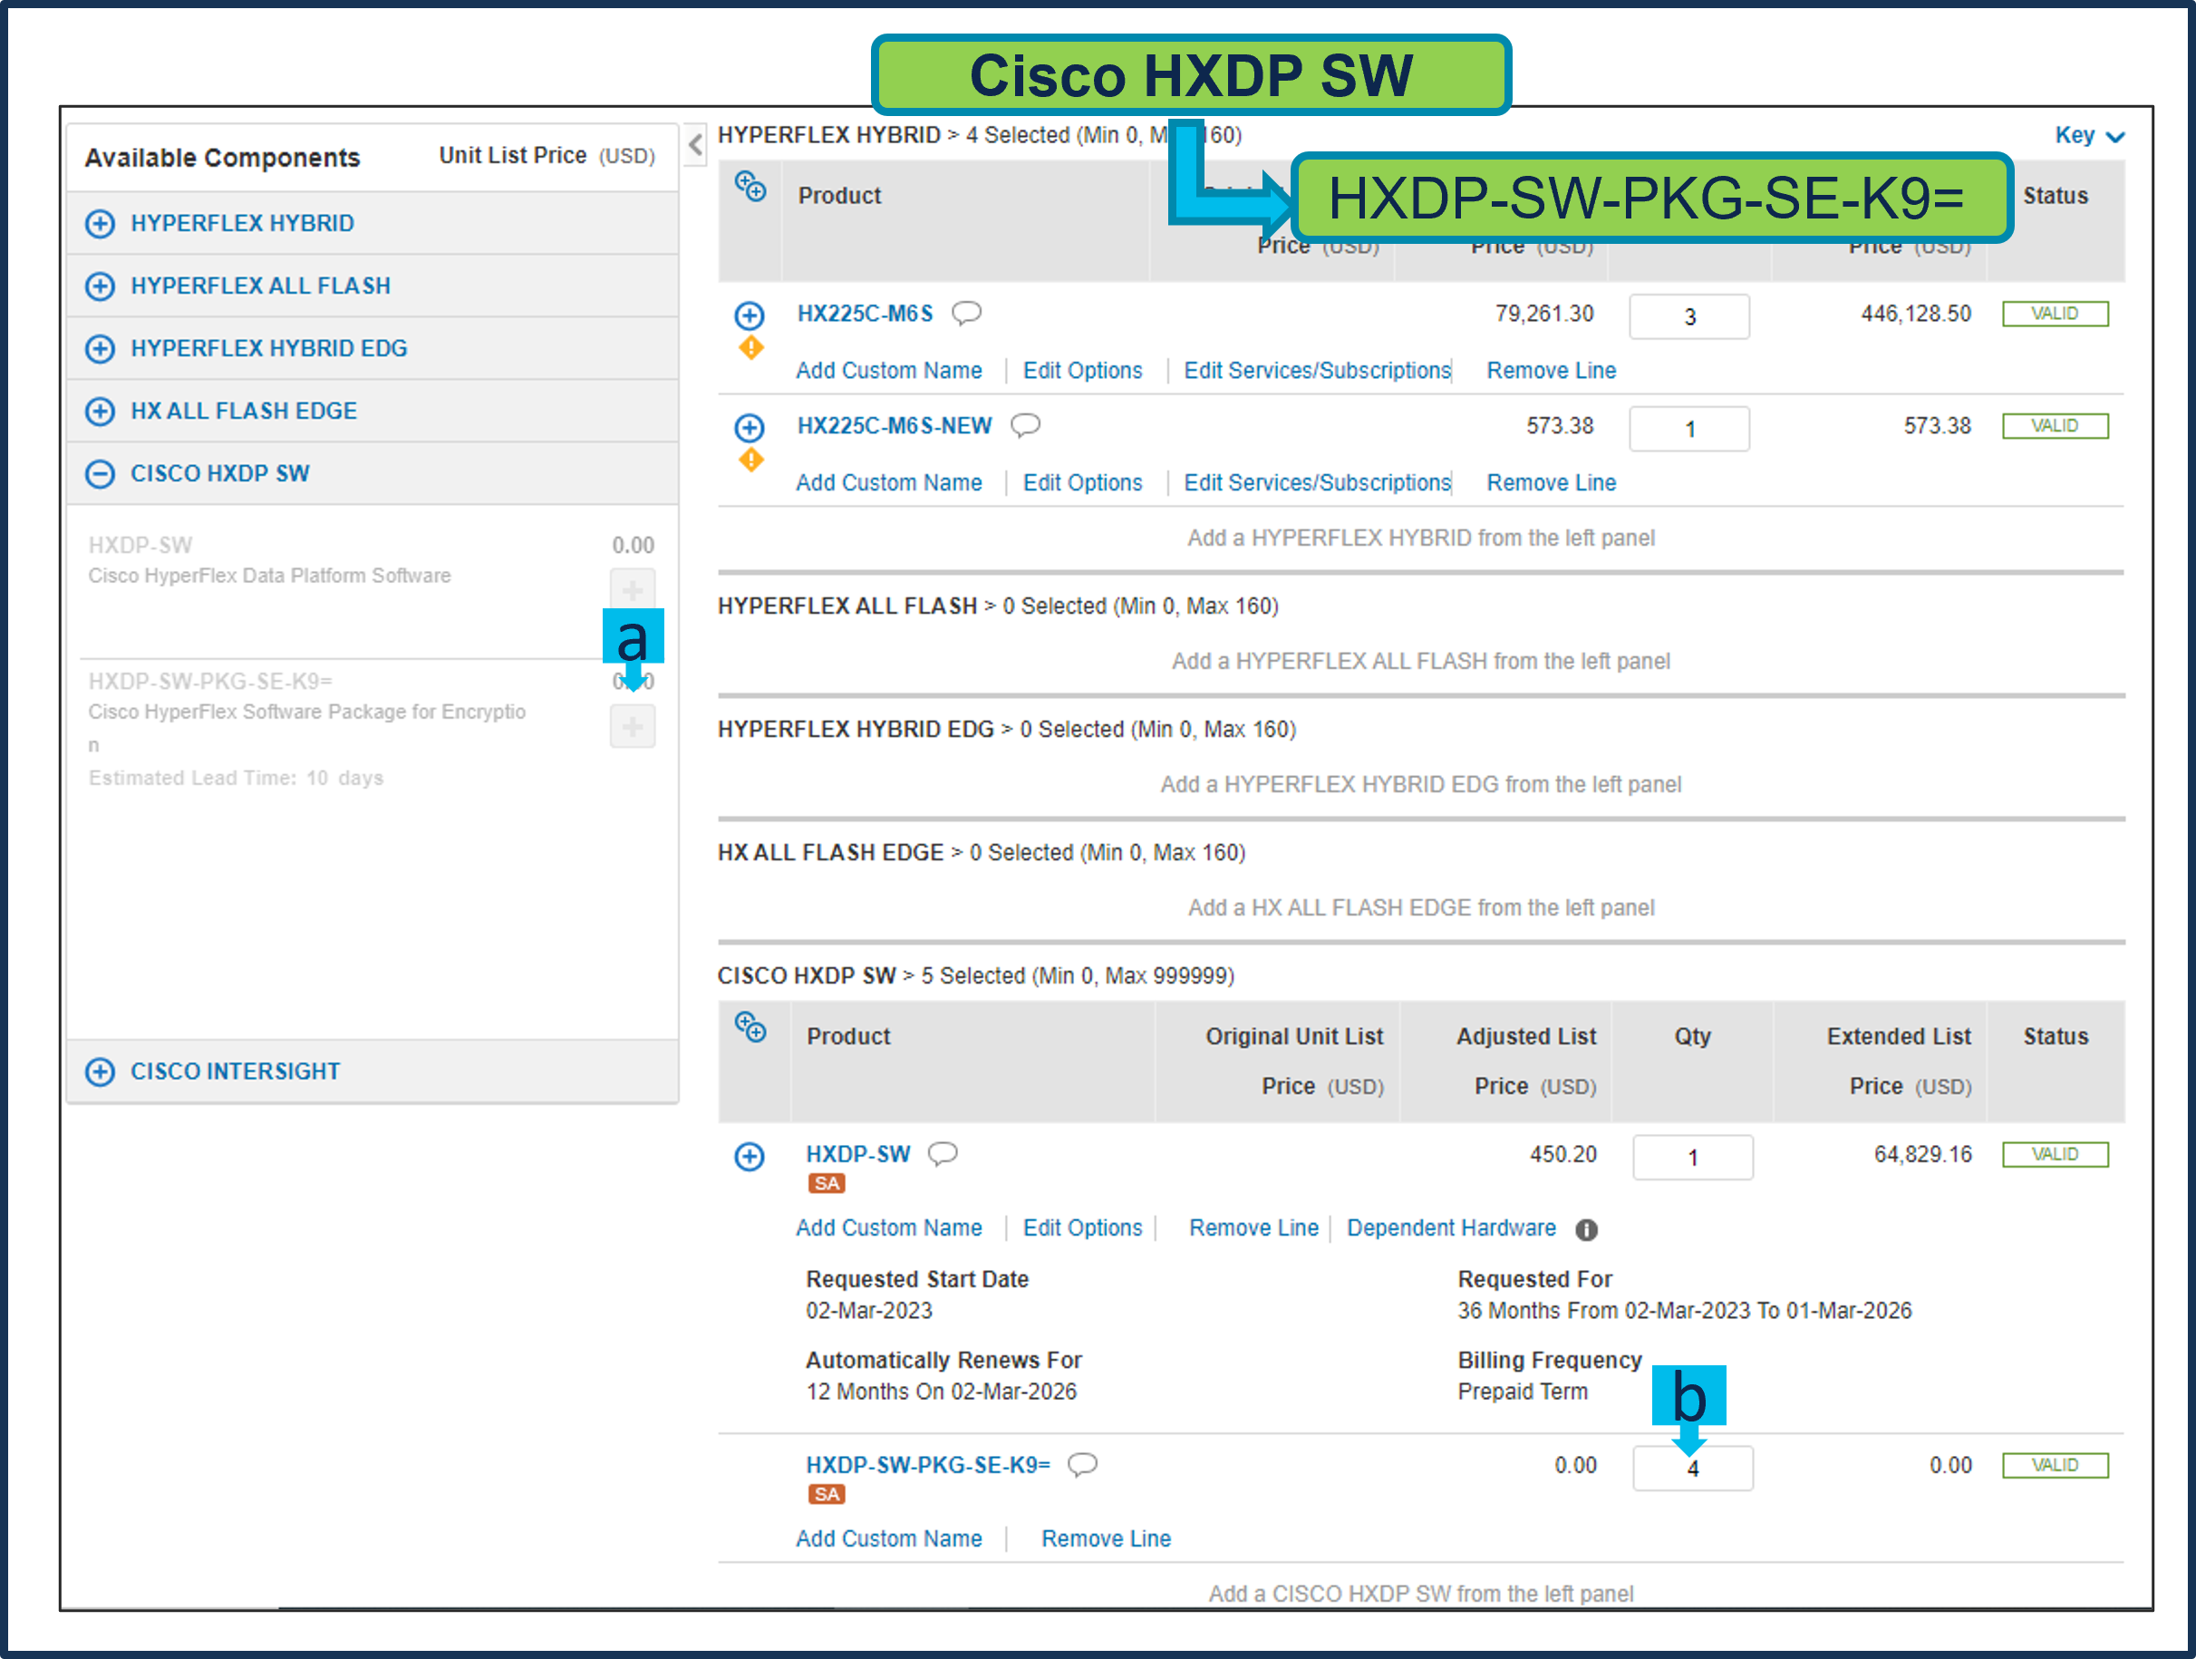Click warning diamond icon under HX225C-M6S
The image size is (2196, 1659).
click(750, 348)
